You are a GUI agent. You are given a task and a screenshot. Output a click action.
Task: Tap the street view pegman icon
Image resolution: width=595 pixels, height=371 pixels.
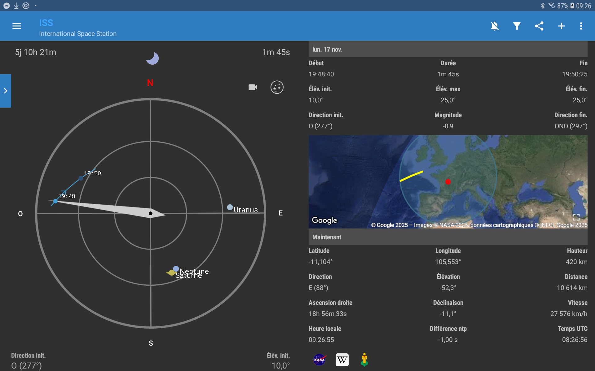click(364, 360)
